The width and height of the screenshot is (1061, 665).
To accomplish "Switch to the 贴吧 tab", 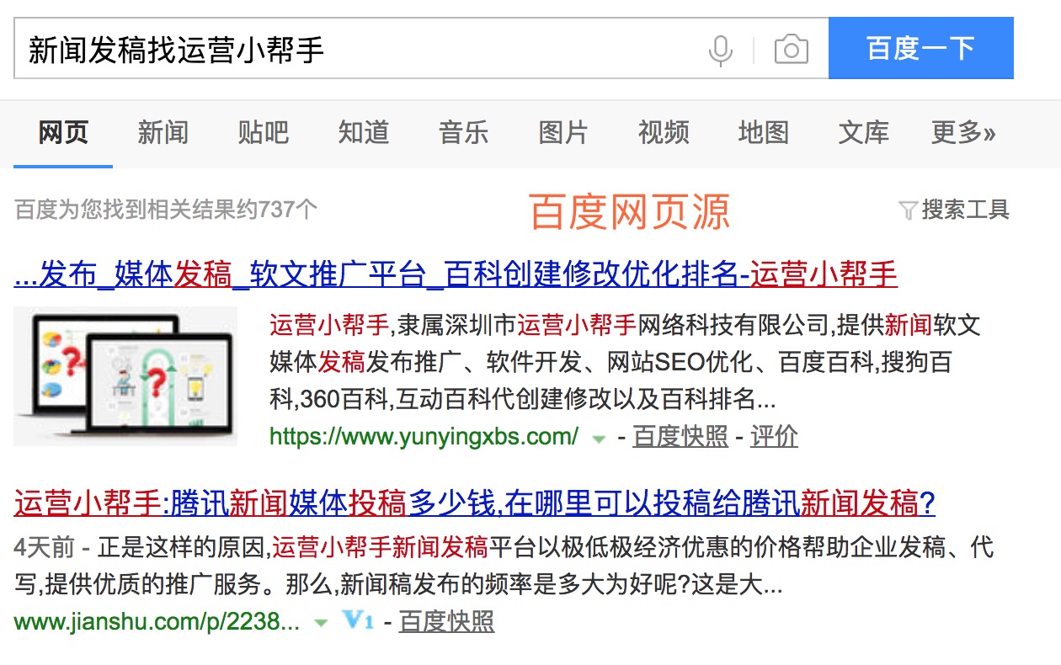I will pos(263,132).
